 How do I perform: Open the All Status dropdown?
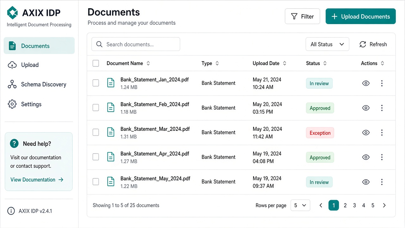(327, 44)
